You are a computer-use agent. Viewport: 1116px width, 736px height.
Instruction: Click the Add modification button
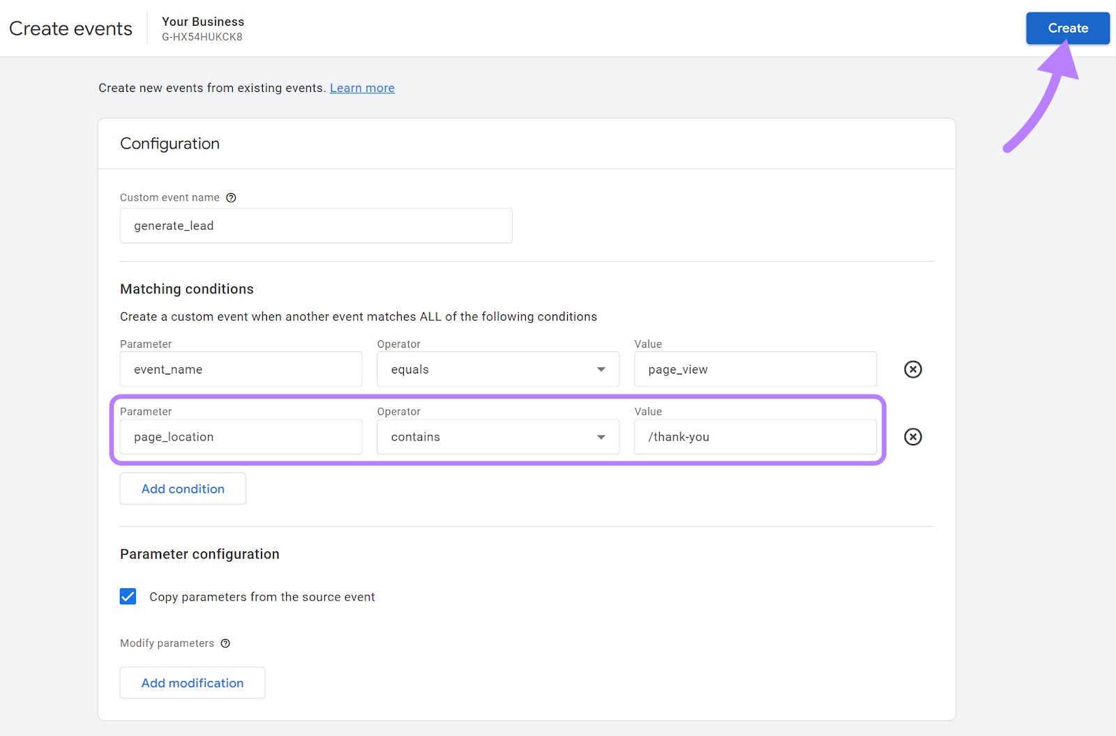click(192, 682)
